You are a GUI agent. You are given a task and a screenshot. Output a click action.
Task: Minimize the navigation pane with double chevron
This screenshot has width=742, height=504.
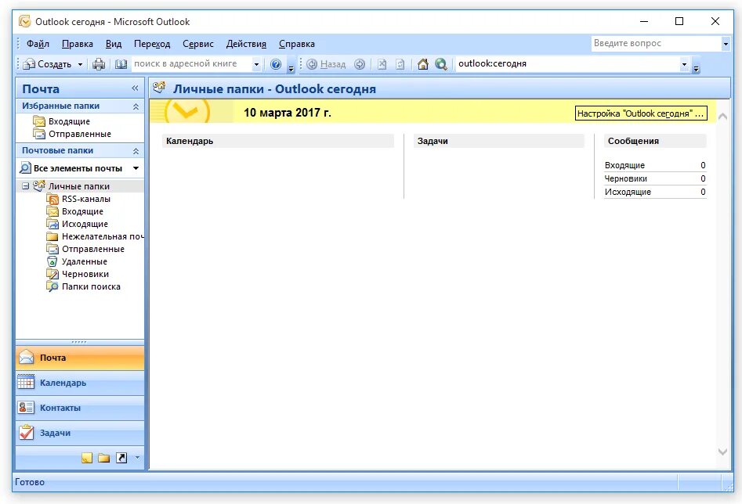coord(135,88)
